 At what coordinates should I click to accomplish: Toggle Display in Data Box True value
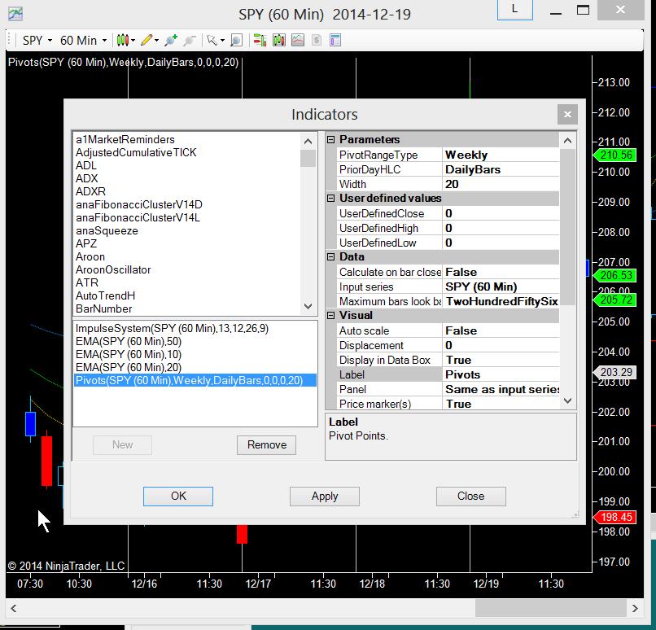pyautogui.click(x=501, y=360)
